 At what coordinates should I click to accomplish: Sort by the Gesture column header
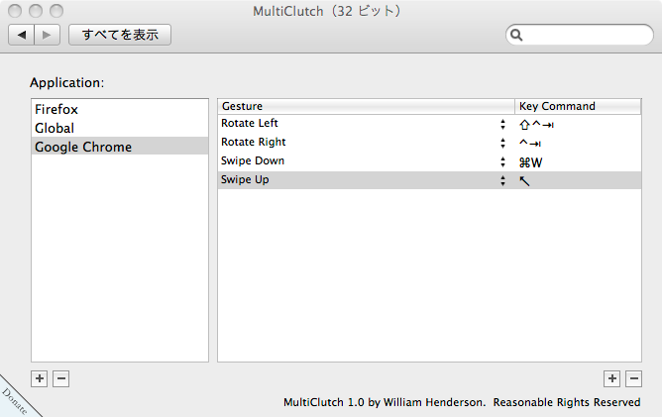pos(366,106)
